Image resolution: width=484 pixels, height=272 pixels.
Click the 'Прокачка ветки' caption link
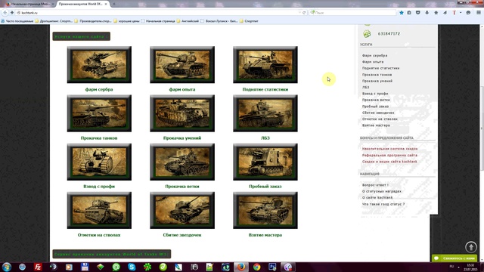[x=182, y=187]
